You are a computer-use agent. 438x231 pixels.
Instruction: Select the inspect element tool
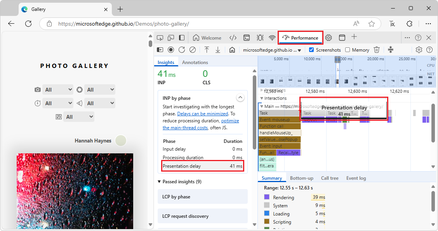click(160, 37)
